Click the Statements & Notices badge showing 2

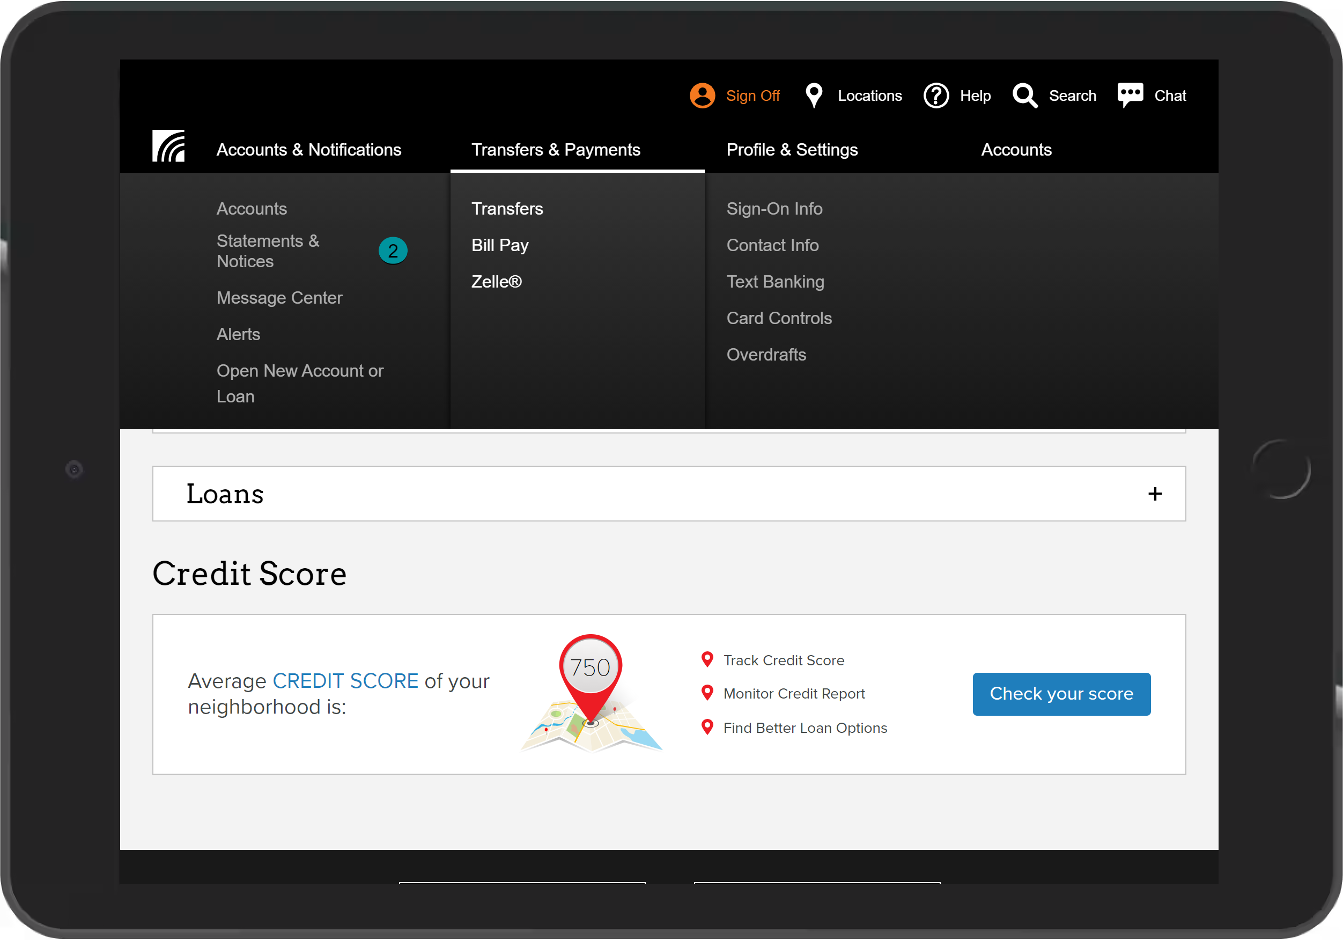coord(393,251)
